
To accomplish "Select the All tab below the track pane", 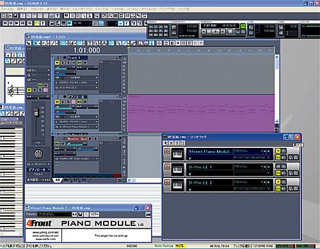I will coord(58,180).
